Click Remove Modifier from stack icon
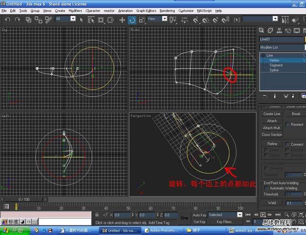This screenshot has height=235, width=306. click(293, 96)
